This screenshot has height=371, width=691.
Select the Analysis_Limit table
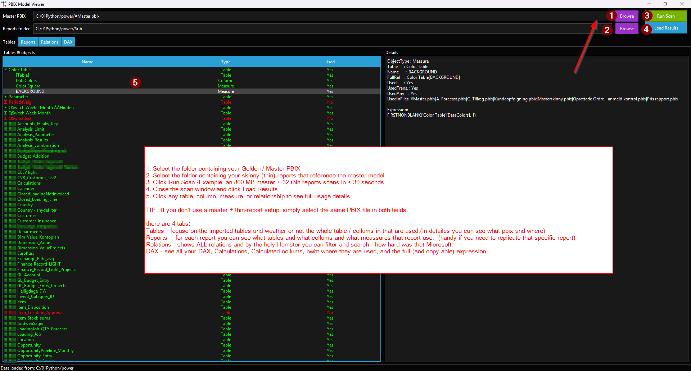pos(192,129)
